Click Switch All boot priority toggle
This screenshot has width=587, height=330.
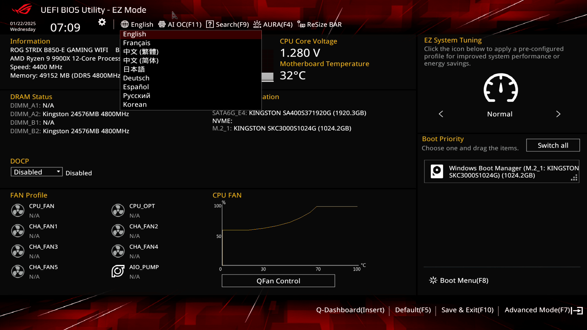click(552, 145)
